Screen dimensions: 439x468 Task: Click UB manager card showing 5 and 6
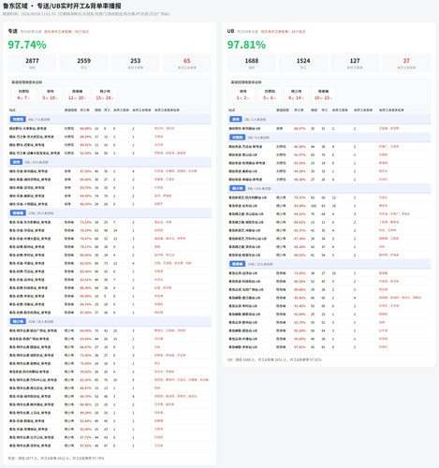[x=270, y=95]
